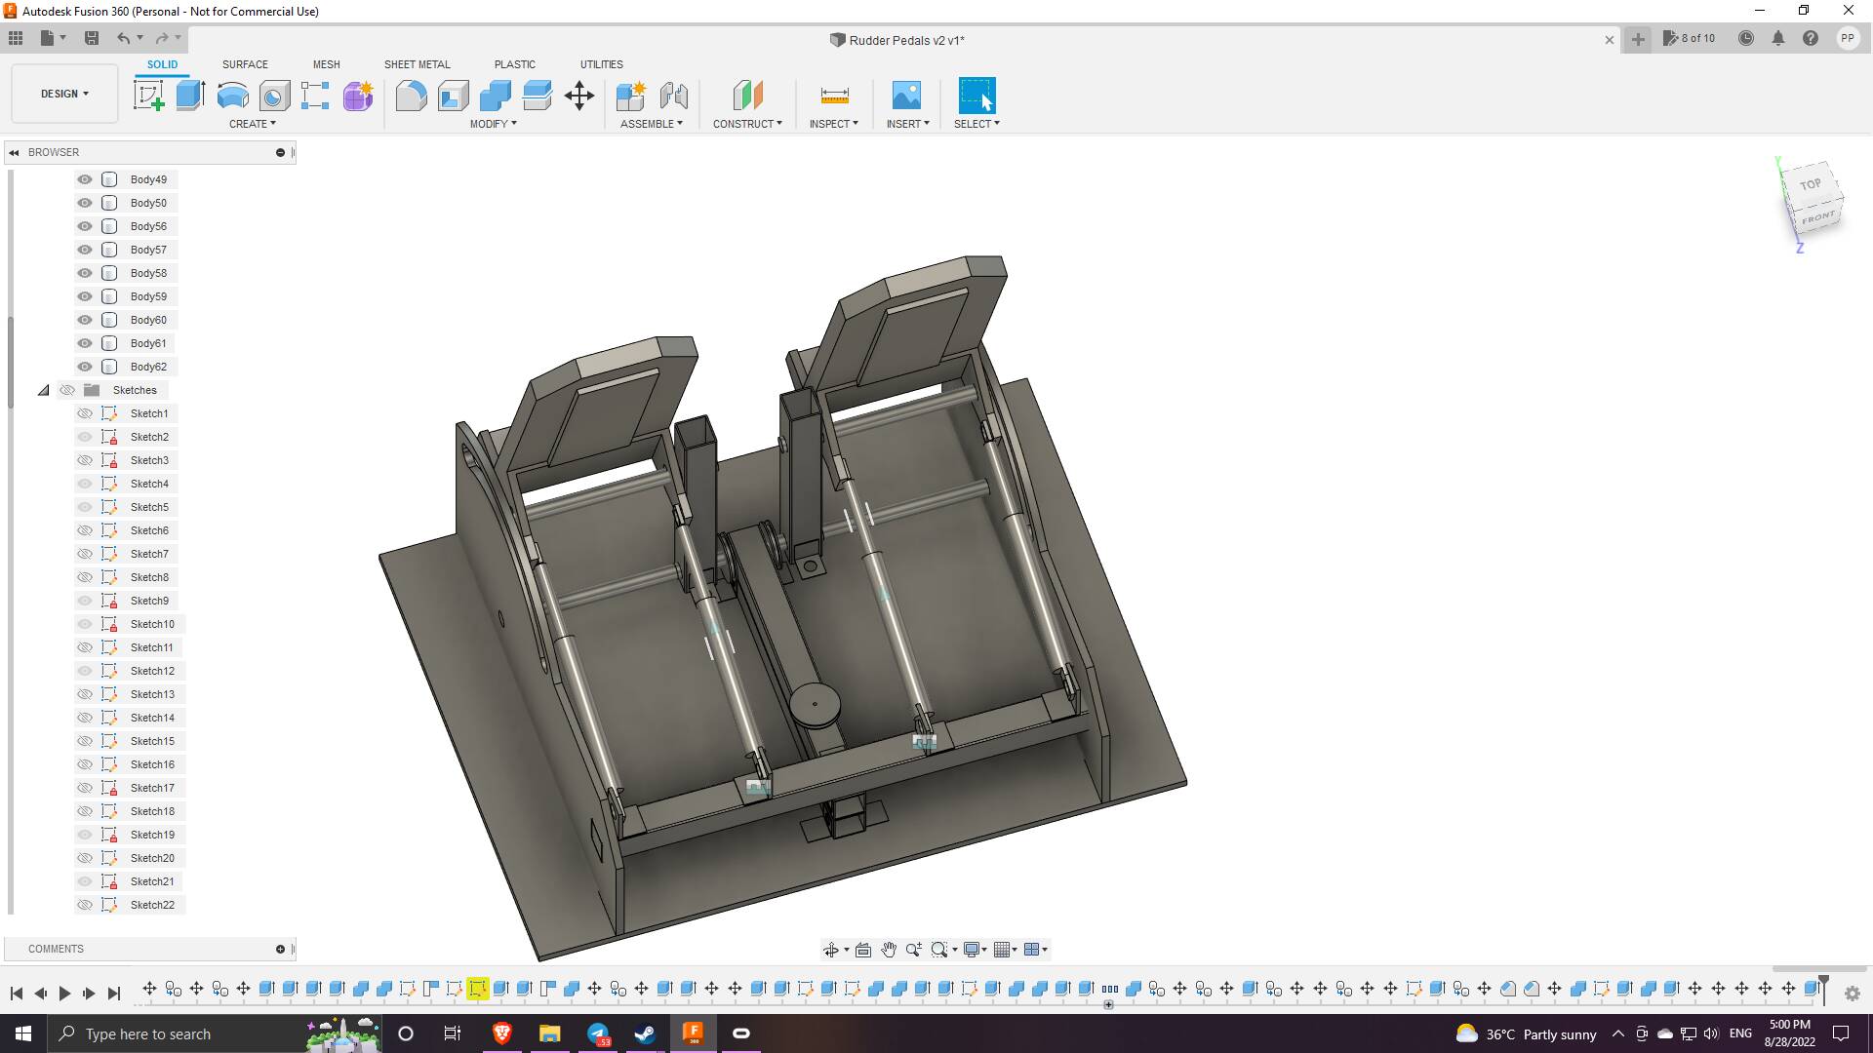Hide Body56 using its eye icon

click(85, 226)
